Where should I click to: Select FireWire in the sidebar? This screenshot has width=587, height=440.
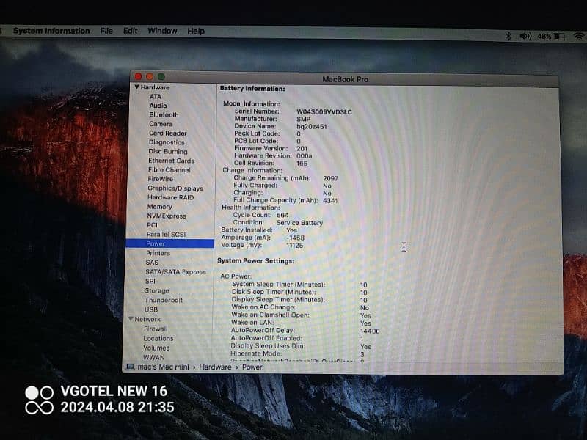[x=160, y=179]
